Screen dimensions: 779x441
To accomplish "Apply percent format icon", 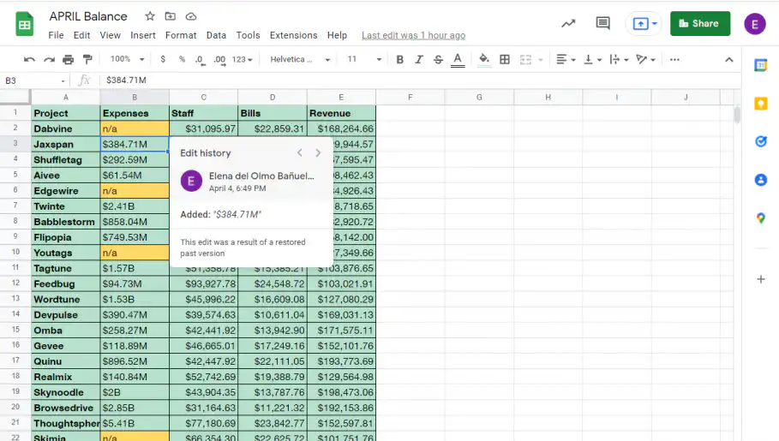I will [x=182, y=59].
